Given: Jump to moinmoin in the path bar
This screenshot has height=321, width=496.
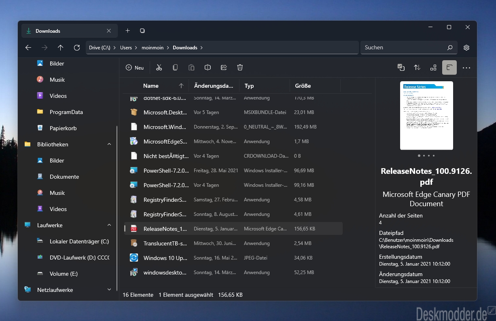Looking at the screenshot, I should point(153,48).
